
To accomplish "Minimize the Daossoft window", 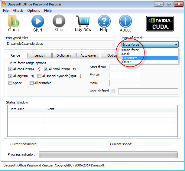I will 159,4.
